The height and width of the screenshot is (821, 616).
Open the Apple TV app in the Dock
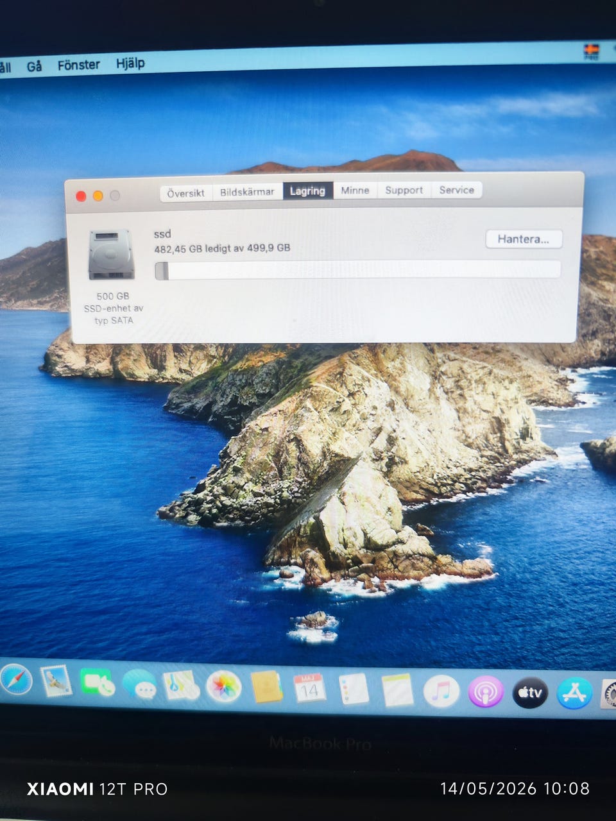(x=530, y=693)
